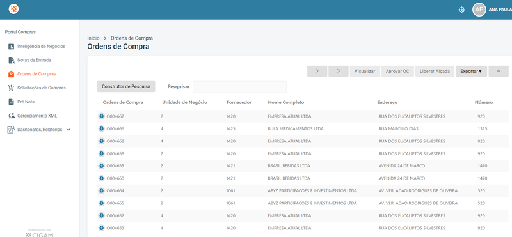Viewport: 512px width, 237px height.
Task: Expand row details for order O004652
Action: (x=102, y=215)
